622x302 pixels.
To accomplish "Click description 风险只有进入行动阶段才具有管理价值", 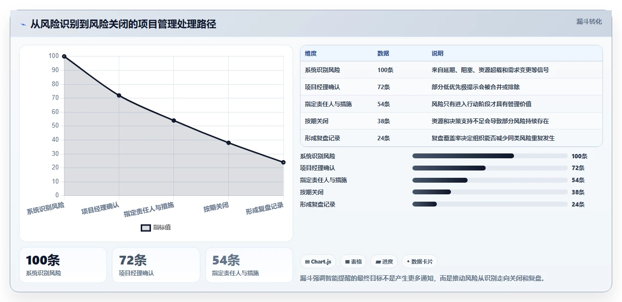I will (481, 104).
